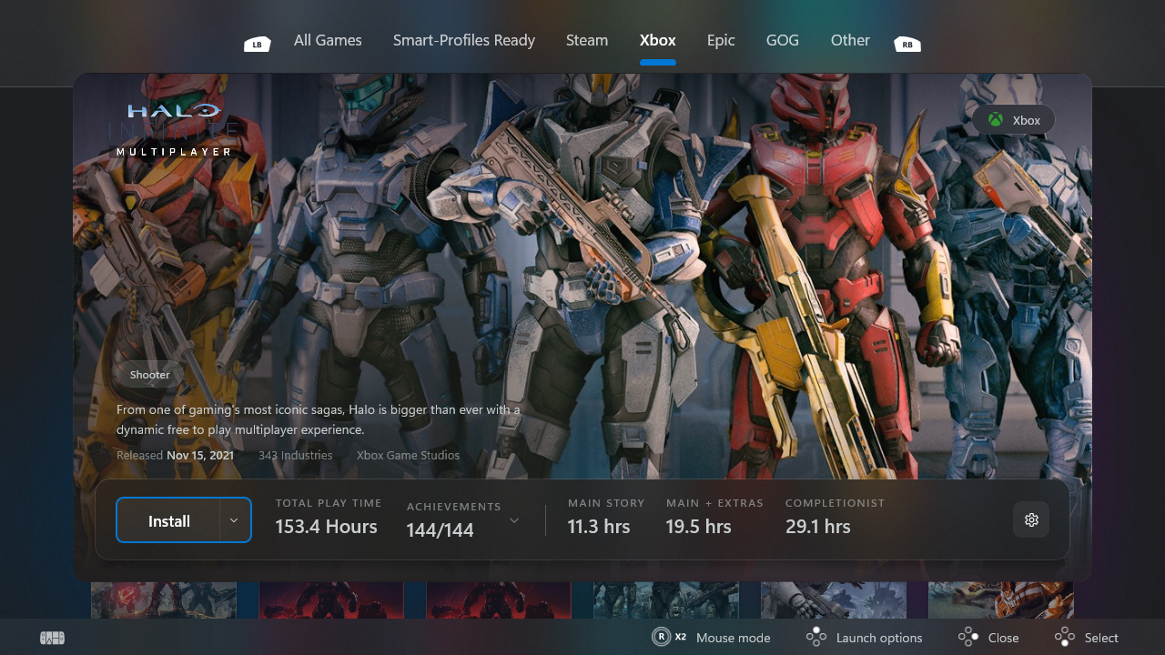Screen dimensions: 1165x655
Task: Click the Halo Infinite Multiplayer logo
Action: tap(175, 130)
